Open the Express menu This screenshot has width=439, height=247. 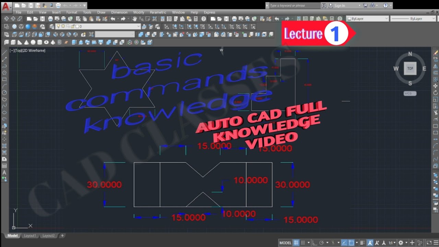(210, 12)
